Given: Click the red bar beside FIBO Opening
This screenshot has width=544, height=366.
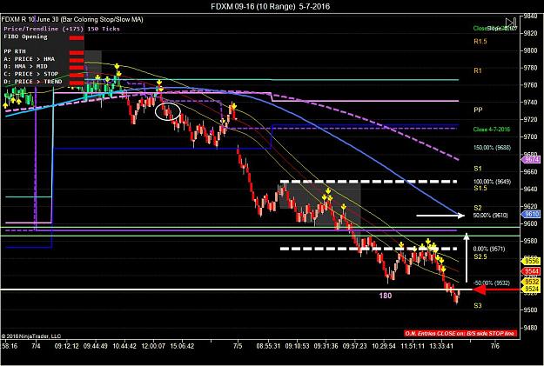Looking at the screenshot, I should tap(77, 37).
